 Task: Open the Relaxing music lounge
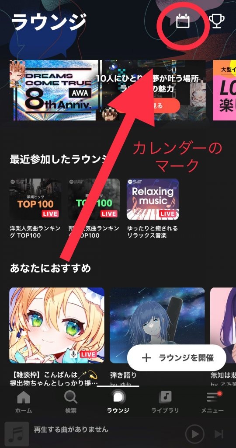tap(153, 199)
